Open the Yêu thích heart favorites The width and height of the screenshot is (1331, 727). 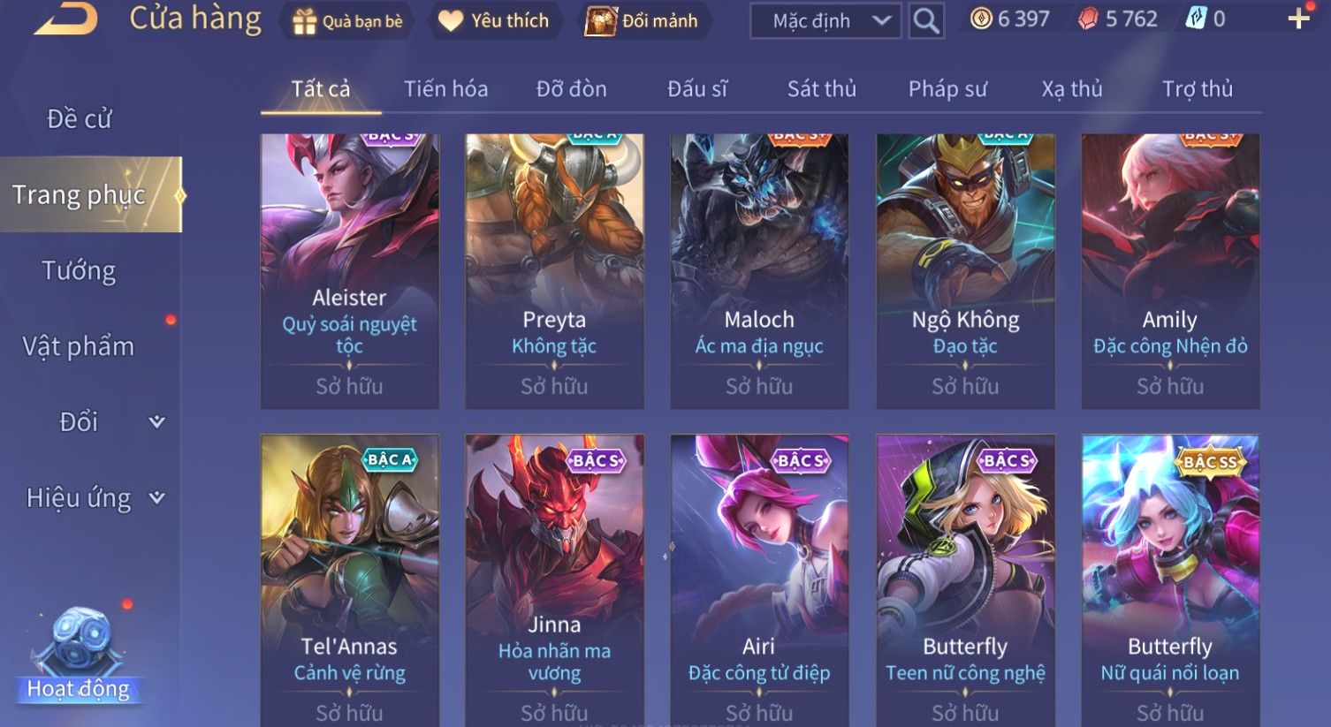tap(450, 21)
